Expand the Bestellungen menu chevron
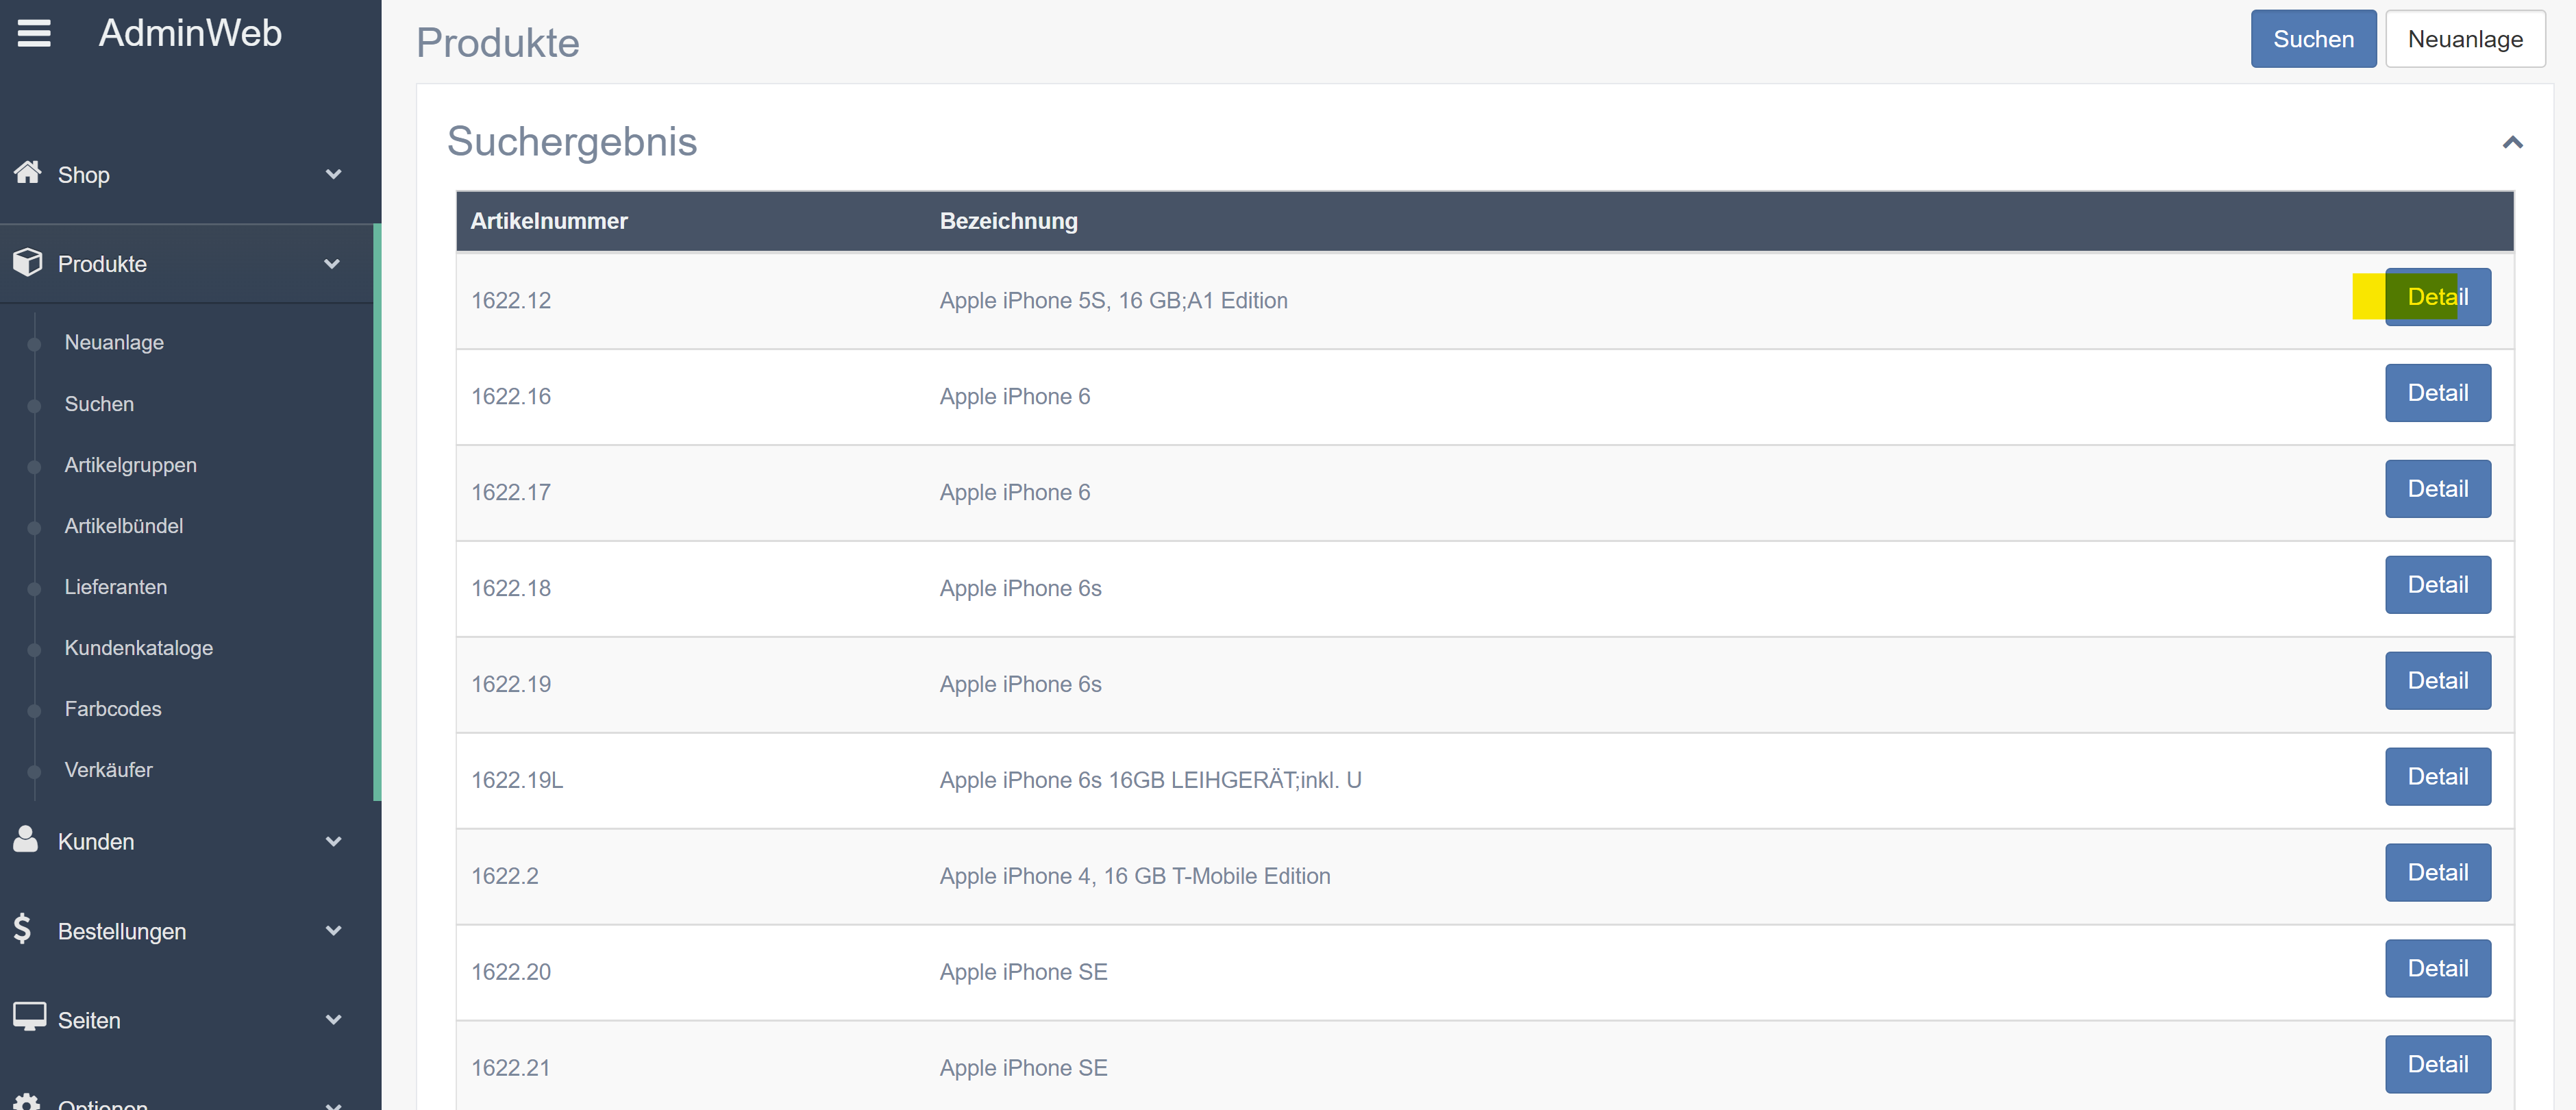Image resolution: width=2576 pixels, height=1110 pixels. pyautogui.click(x=334, y=930)
